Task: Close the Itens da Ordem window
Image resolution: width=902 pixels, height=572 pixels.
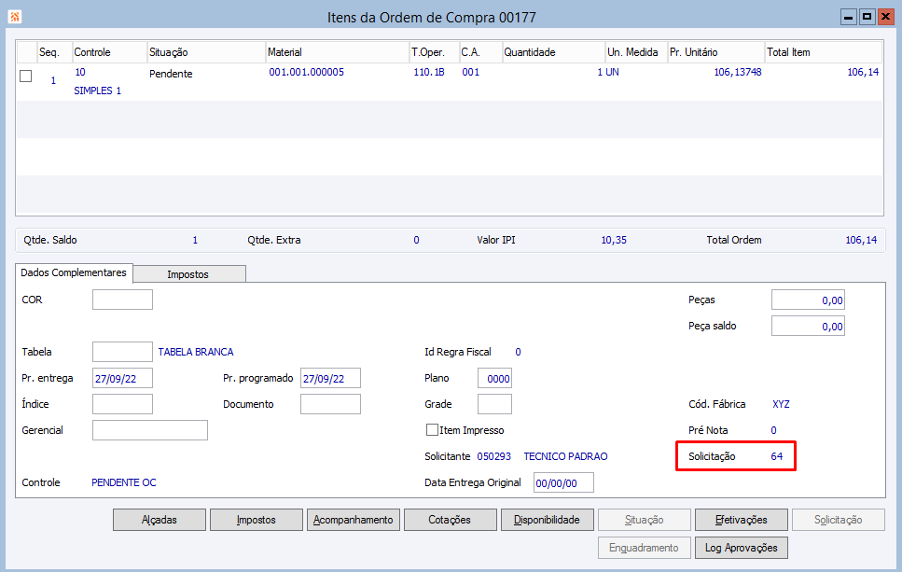Action: pos(885,17)
